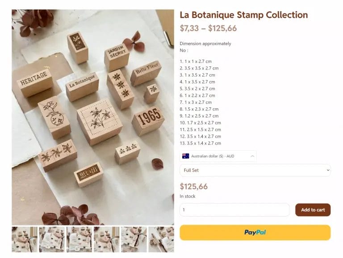This screenshot has width=343, height=258.
Task: Select the first gallery thumbnail
Action: tap(25, 240)
